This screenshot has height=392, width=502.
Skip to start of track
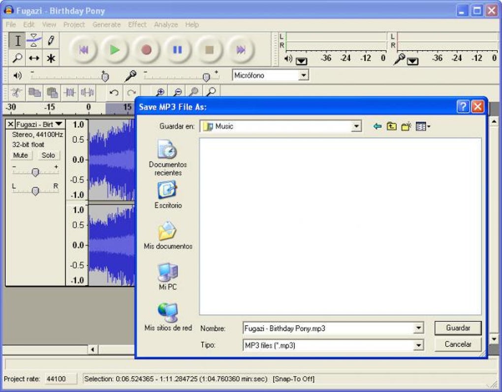coord(84,50)
